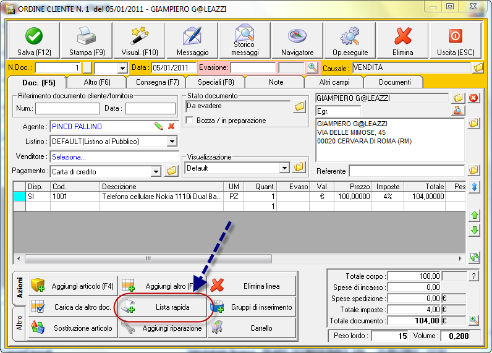Click the refresh rows icon beside the grid

pyautogui.click(x=475, y=257)
